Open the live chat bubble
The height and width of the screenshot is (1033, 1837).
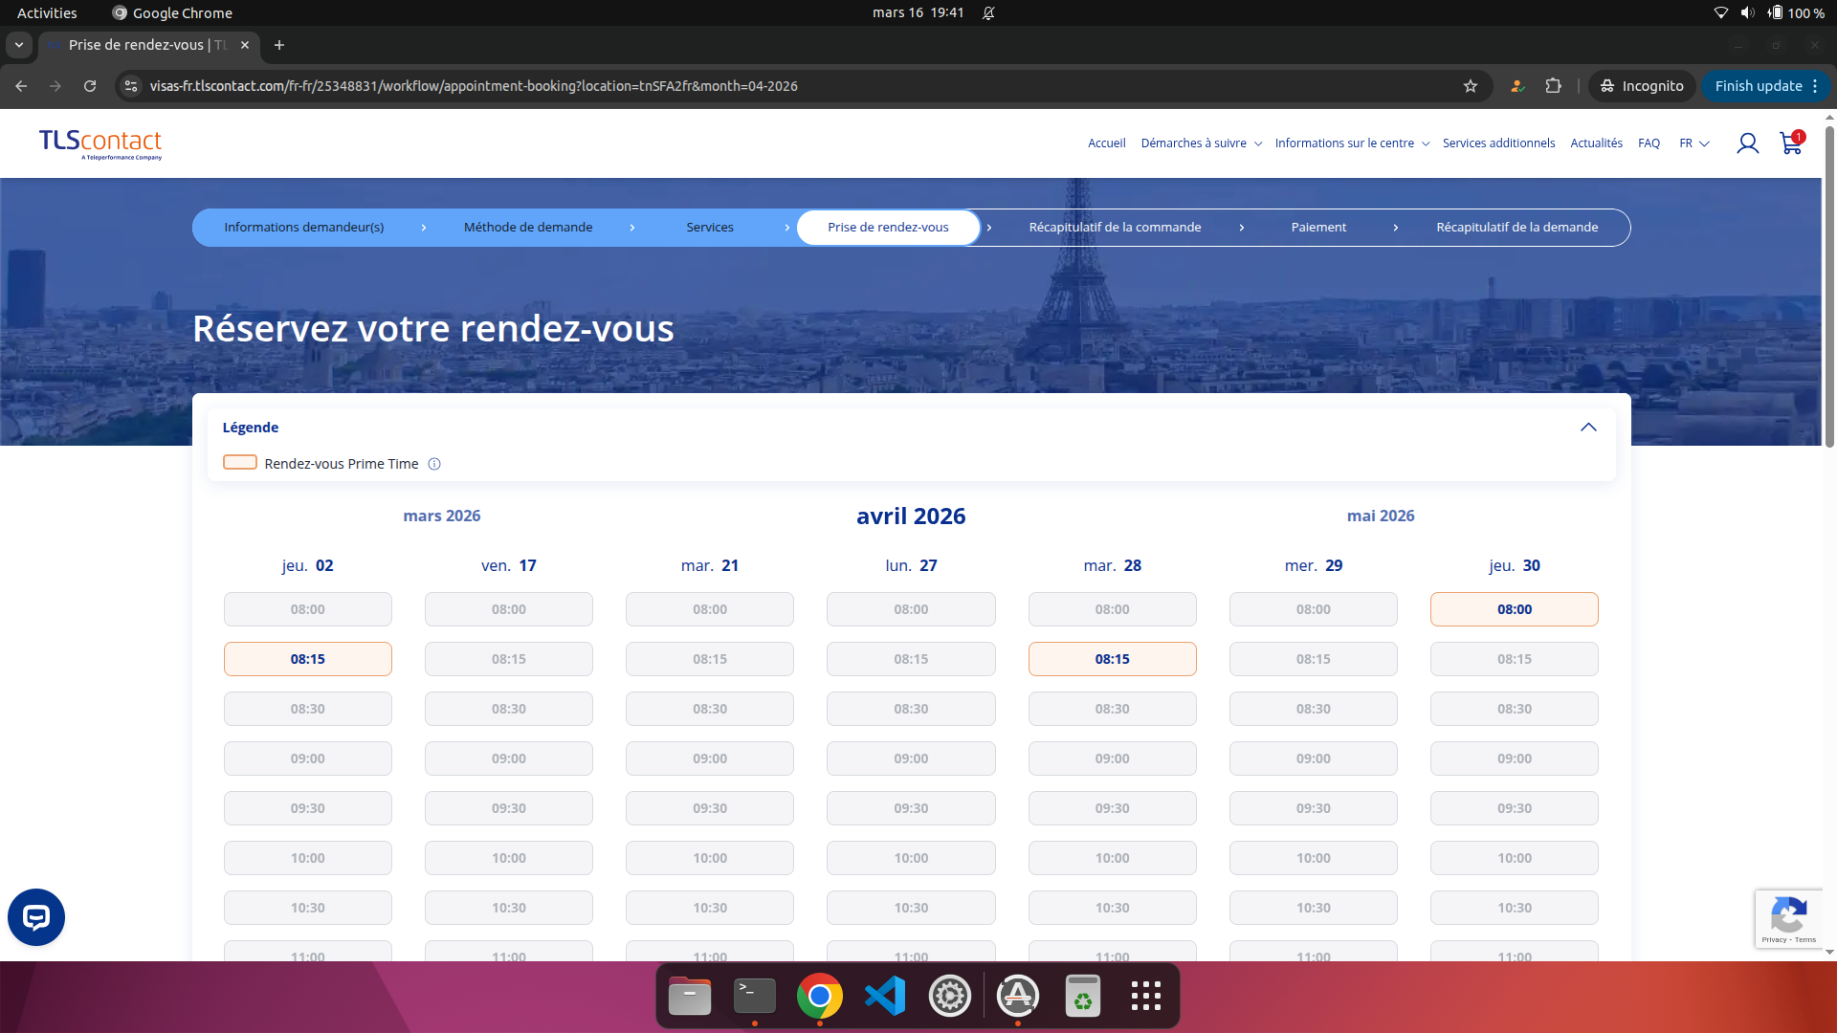point(35,916)
